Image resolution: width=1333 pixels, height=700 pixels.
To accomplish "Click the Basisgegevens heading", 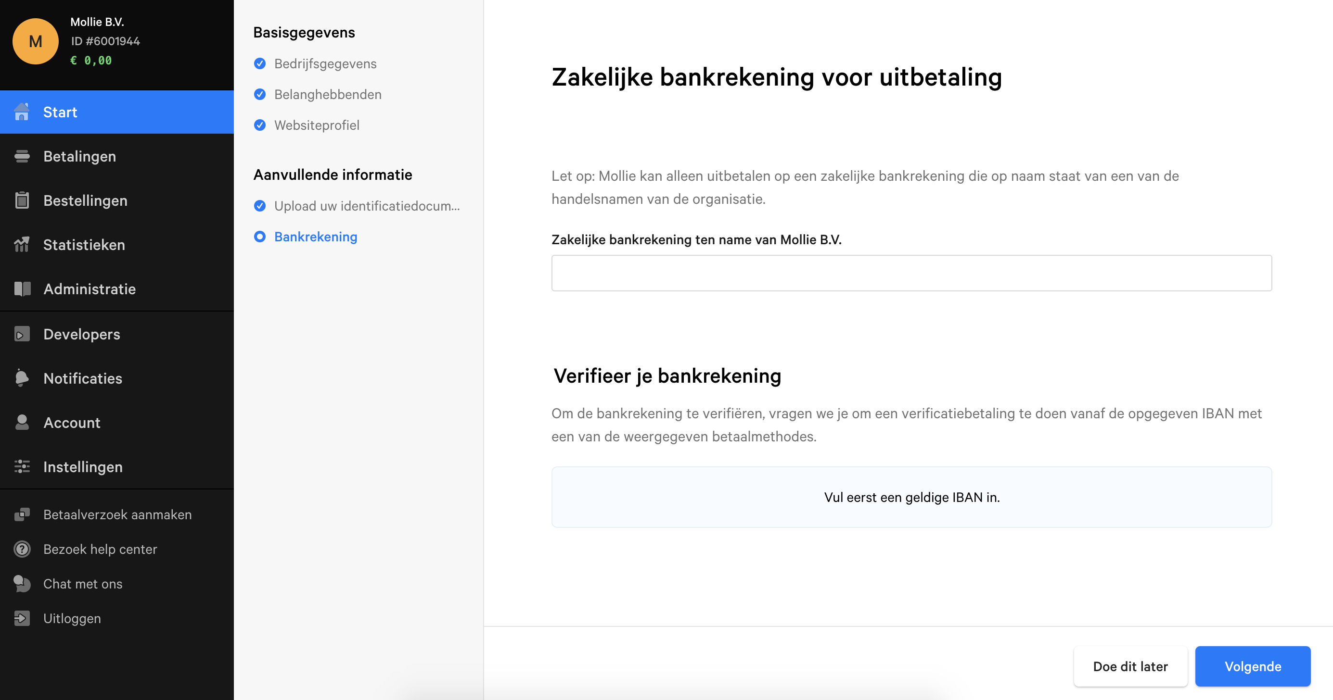I will (304, 33).
